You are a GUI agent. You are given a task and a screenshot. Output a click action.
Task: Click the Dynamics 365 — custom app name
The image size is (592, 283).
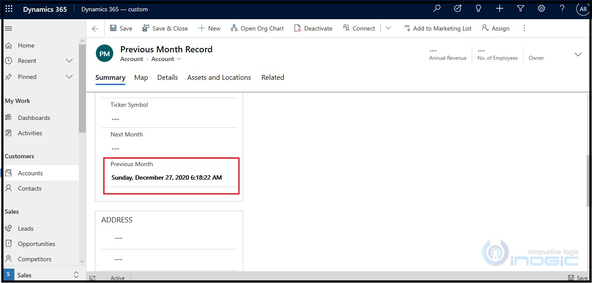(115, 9)
